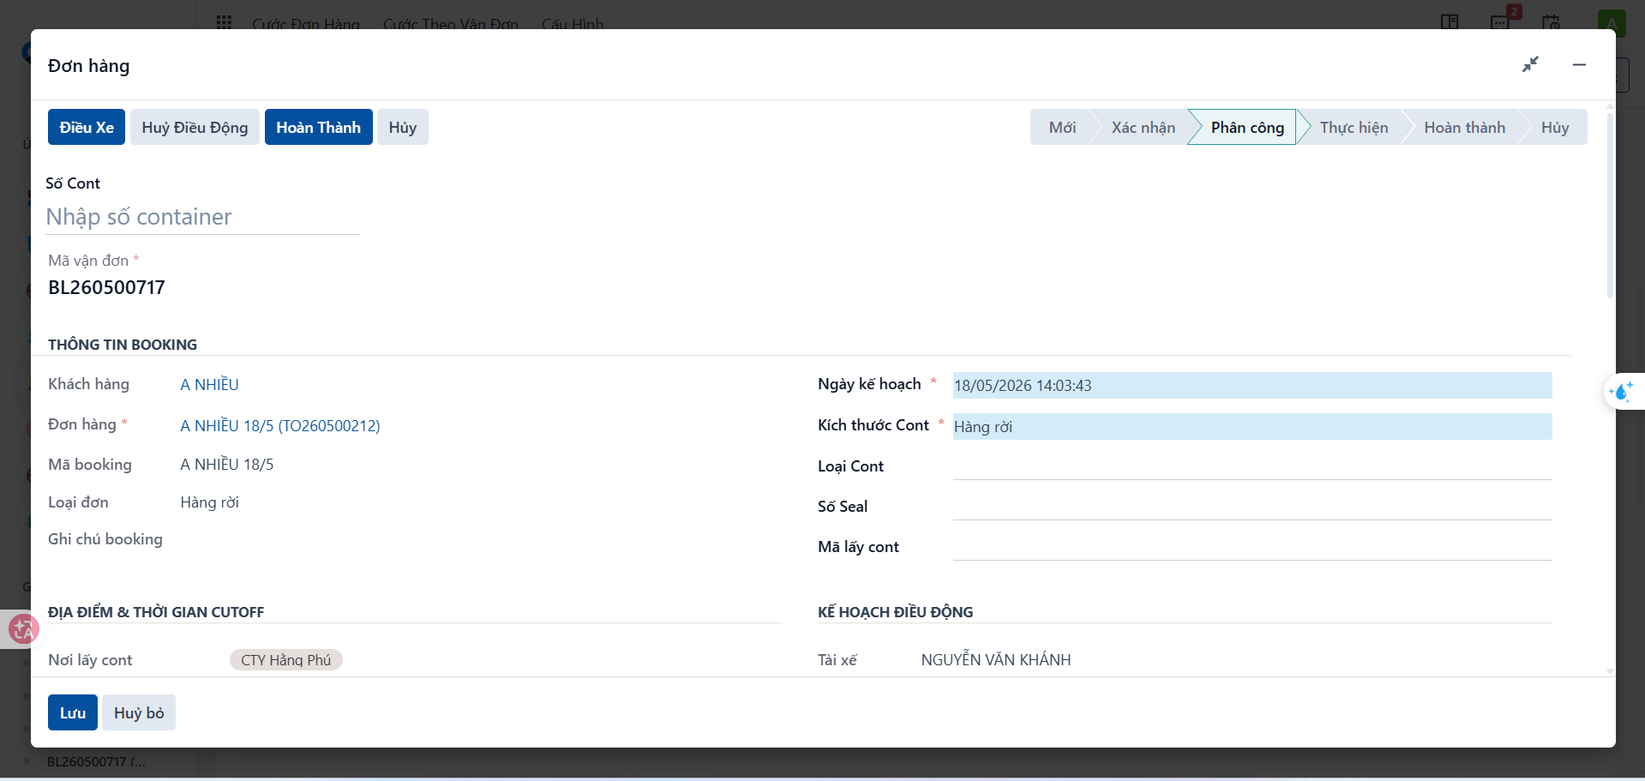Screen dimensions: 1645x781
Task: Open the Kích thước Cont dropdown
Action: 1252,426
